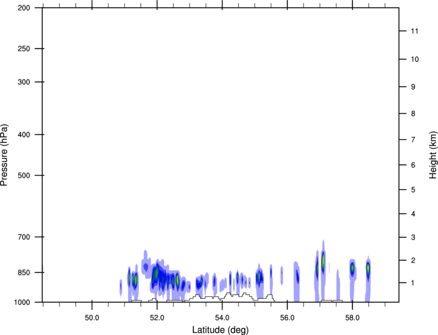This screenshot has width=438, height=335.
Task: Select the 300 pressure tick label
Action: (24, 82)
